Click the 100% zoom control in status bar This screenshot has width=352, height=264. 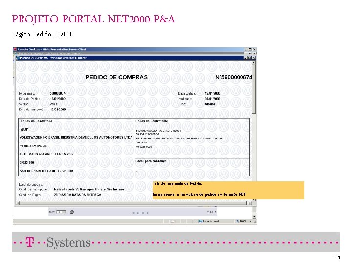pos(243,221)
